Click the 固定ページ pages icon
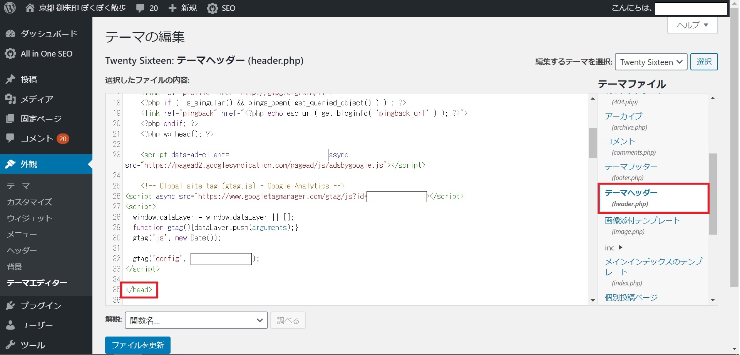This screenshot has width=740, height=355. click(10, 118)
